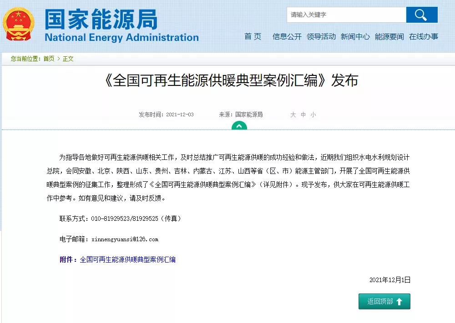
Task: Set font size to 大 (large)
Action: click(293, 115)
